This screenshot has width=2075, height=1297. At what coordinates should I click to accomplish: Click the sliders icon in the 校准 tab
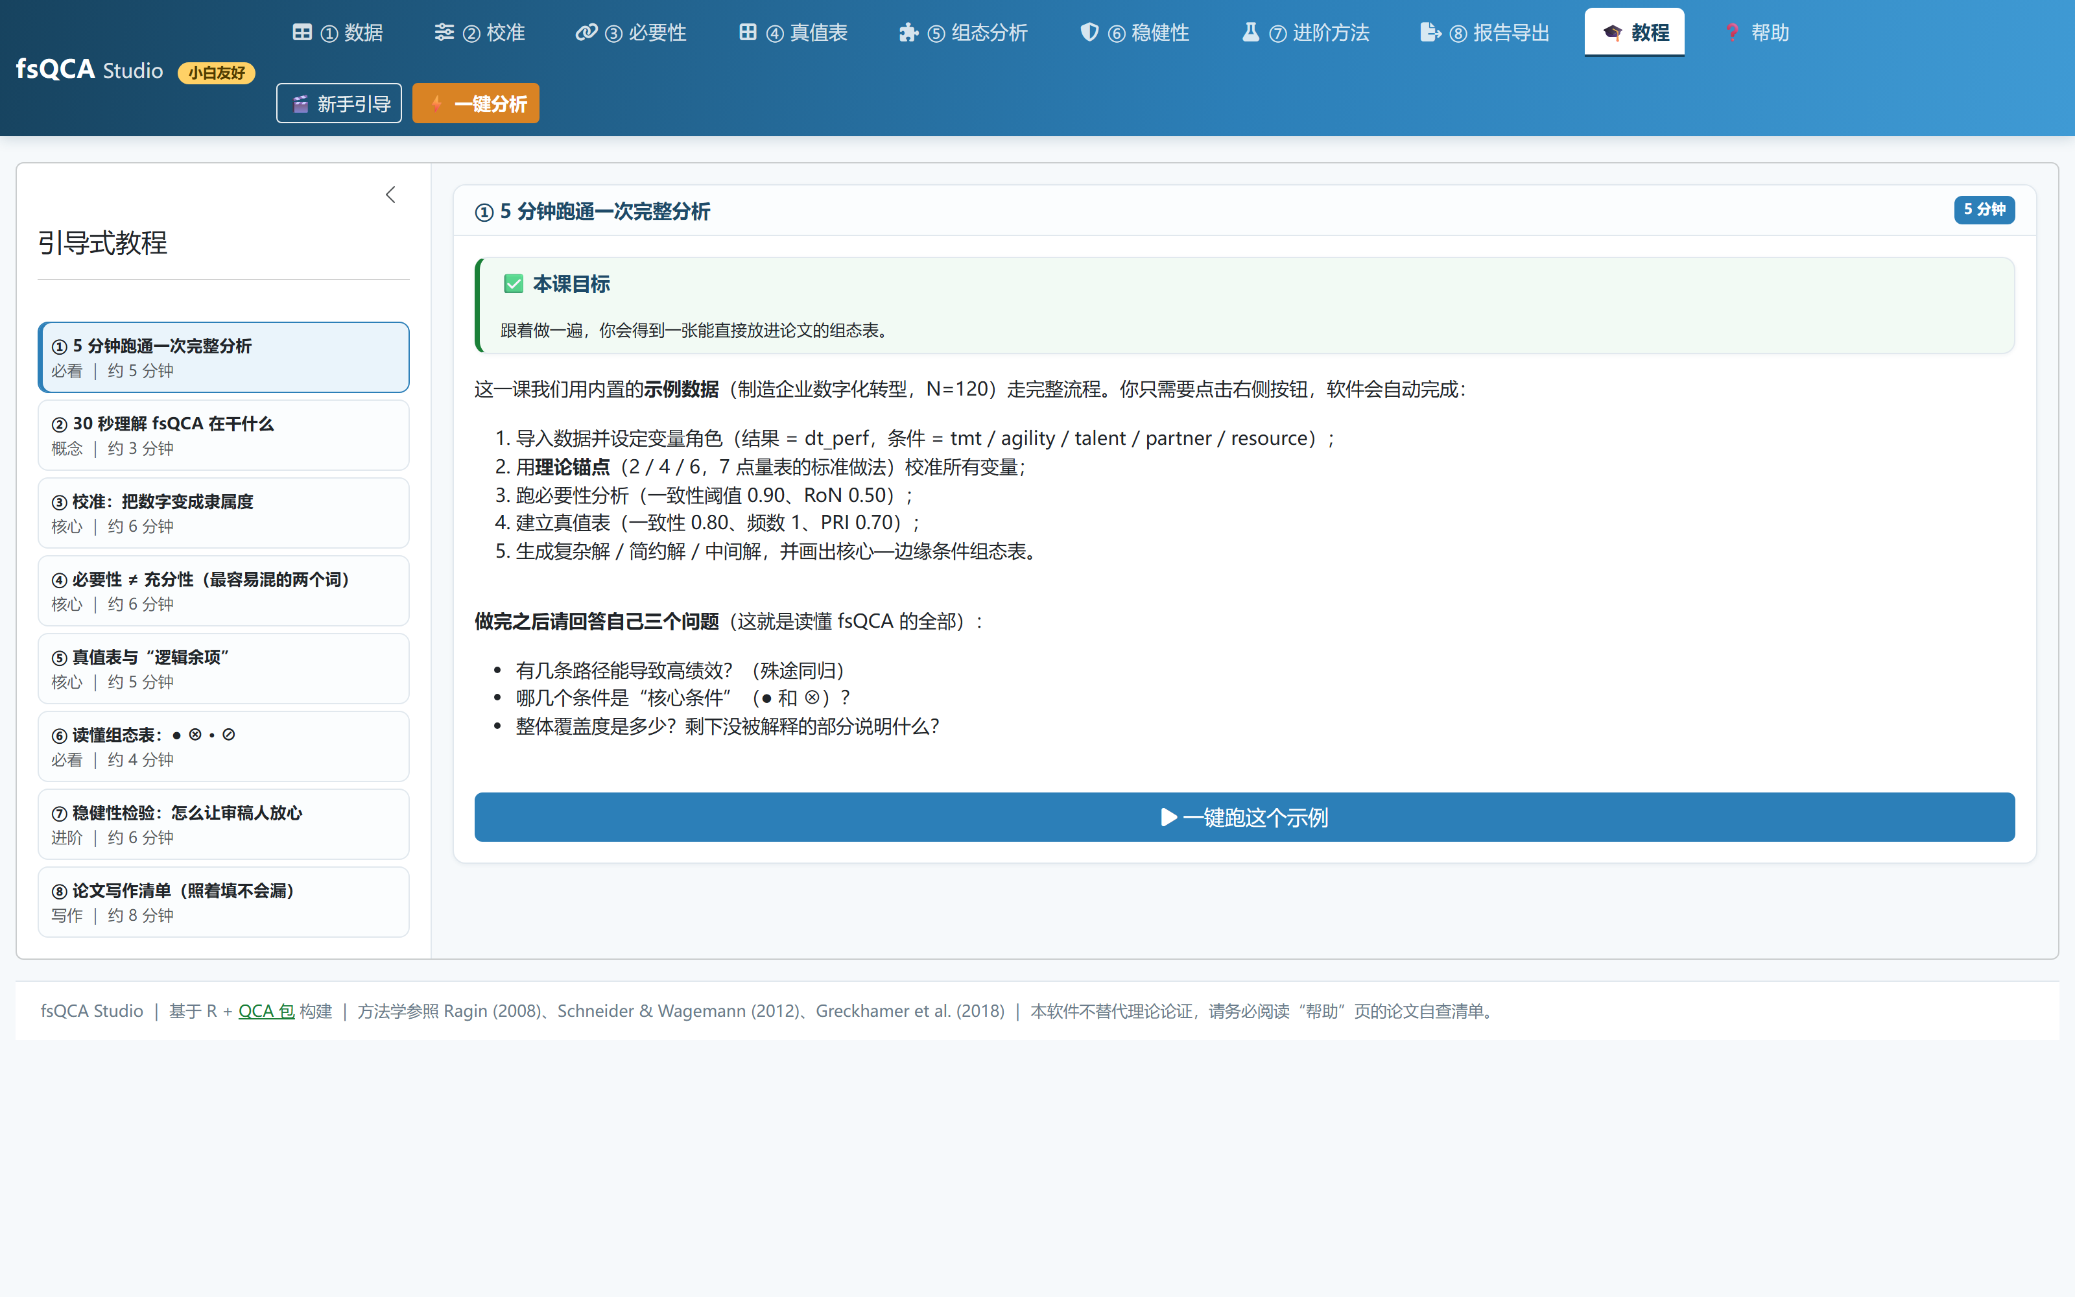point(444,32)
